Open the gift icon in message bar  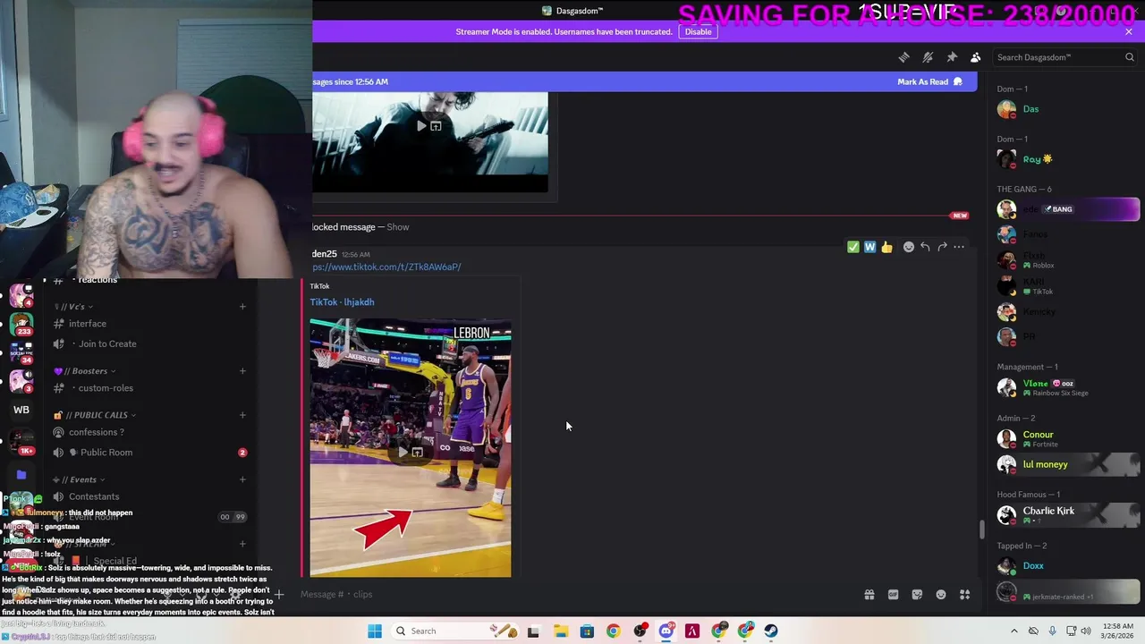[x=869, y=595]
